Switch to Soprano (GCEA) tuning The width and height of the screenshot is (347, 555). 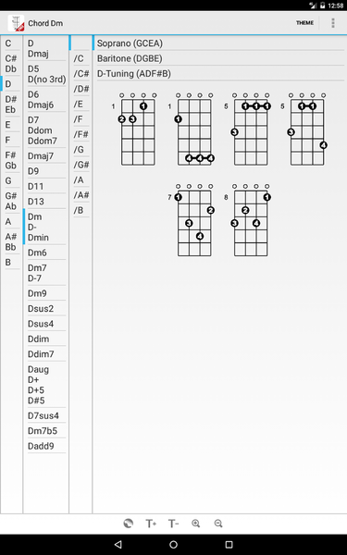click(x=219, y=43)
